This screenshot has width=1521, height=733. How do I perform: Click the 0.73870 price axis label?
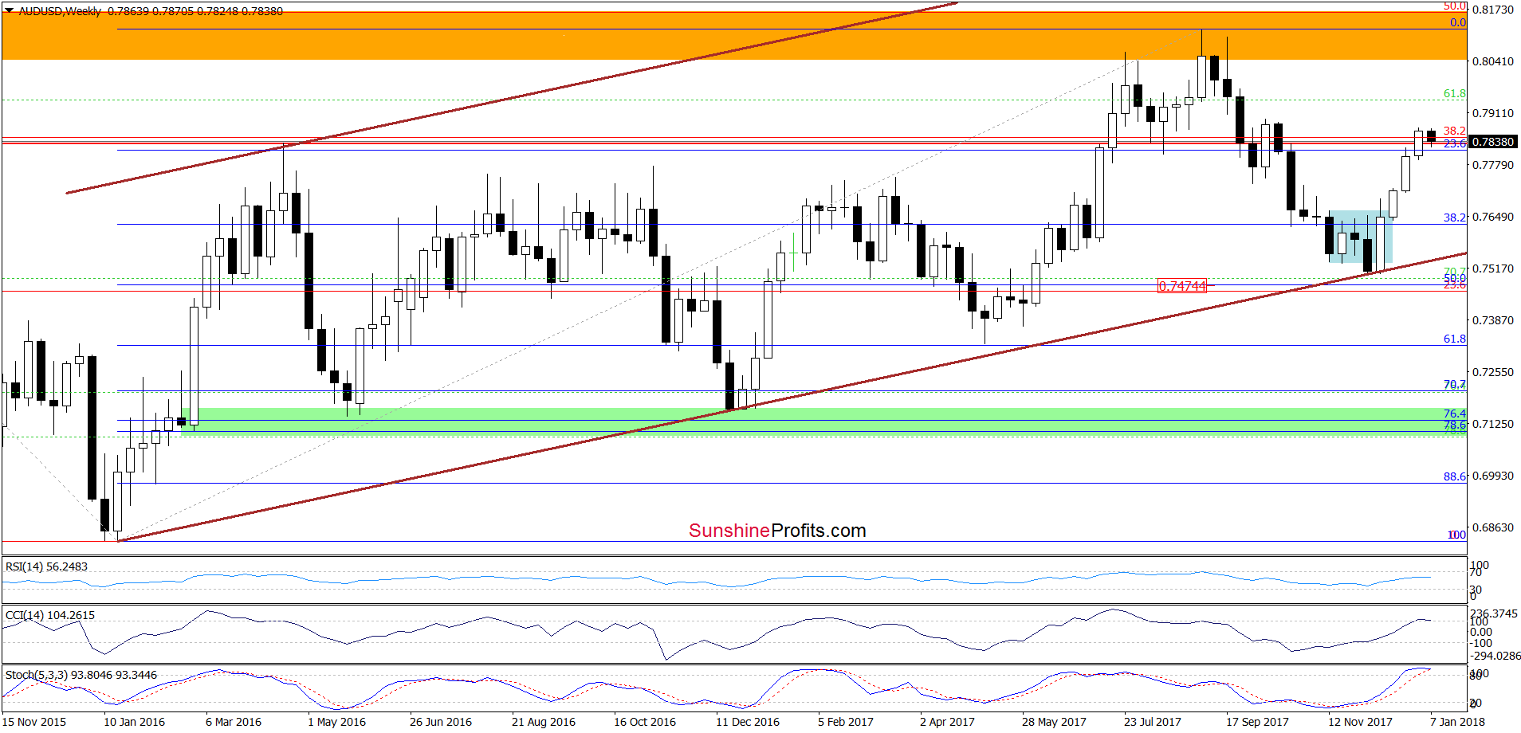1492,320
